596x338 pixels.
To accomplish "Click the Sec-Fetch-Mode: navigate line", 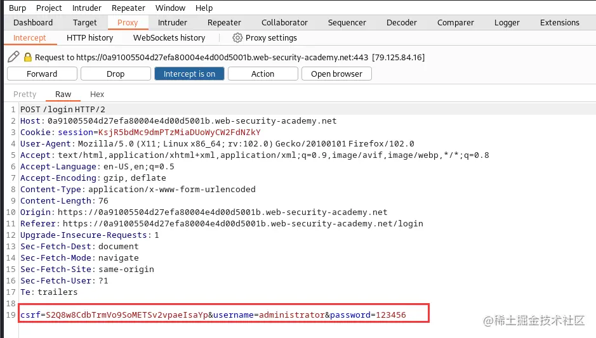I will click(79, 257).
